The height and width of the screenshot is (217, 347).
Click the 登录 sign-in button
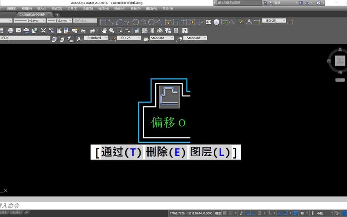click(277, 3)
